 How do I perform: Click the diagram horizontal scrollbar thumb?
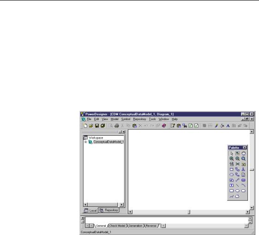point(189,212)
